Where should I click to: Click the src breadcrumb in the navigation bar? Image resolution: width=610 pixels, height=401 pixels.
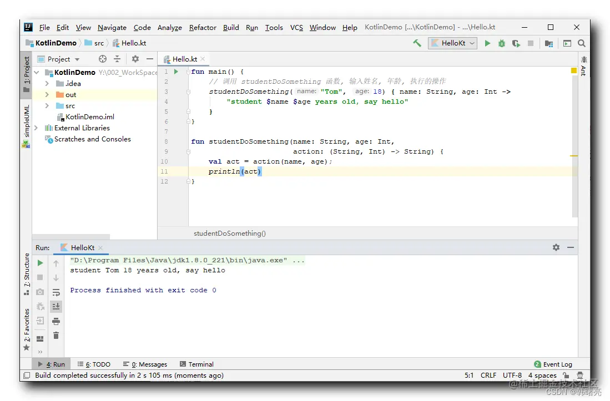click(x=94, y=43)
